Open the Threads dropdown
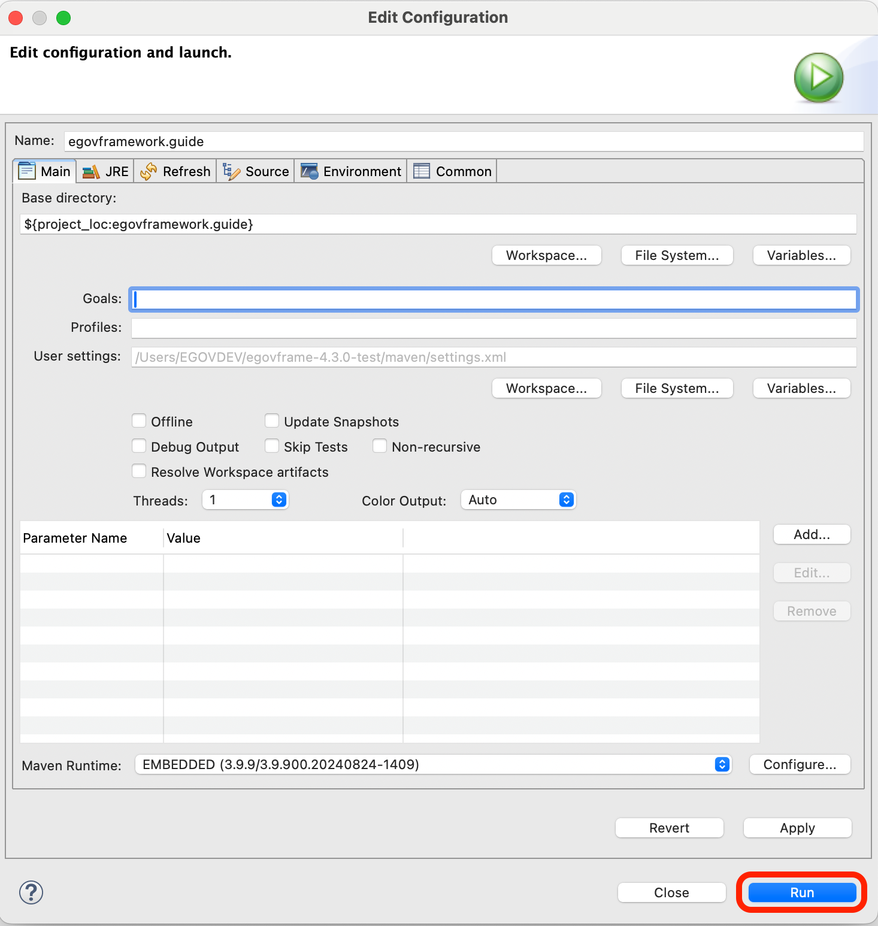 point(246,500)
